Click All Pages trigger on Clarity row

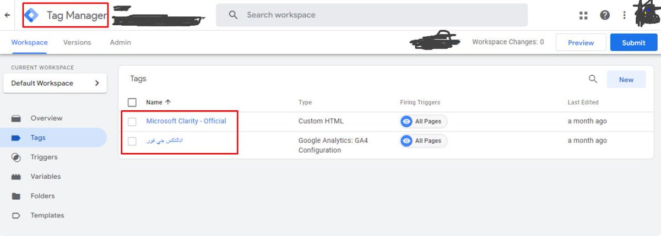tap(424, 121)
